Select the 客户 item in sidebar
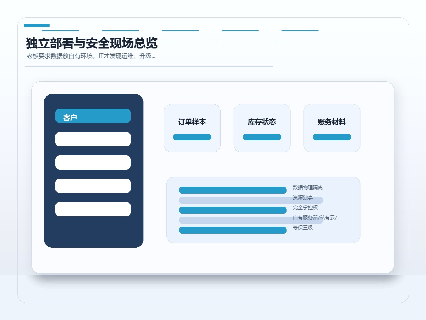This screenshot has height=320, width=426. click(x=93, y=116)
